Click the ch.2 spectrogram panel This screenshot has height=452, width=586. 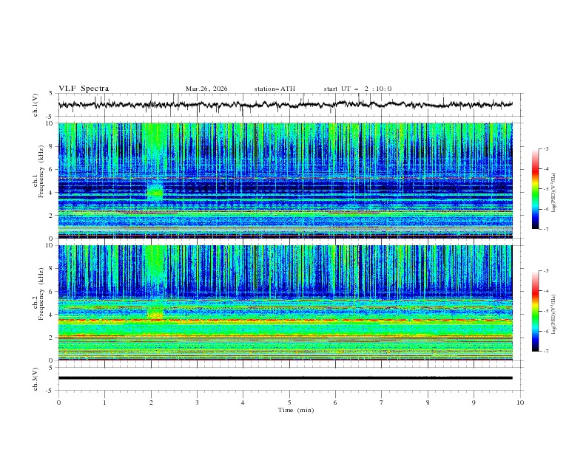pyautogui.click(x=285, y=303)
